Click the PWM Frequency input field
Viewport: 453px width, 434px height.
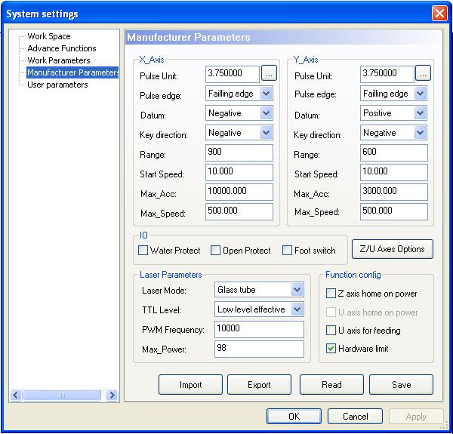[258, 330]
